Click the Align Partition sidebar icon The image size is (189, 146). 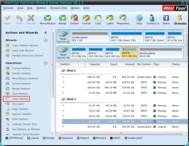coord(7,109)
